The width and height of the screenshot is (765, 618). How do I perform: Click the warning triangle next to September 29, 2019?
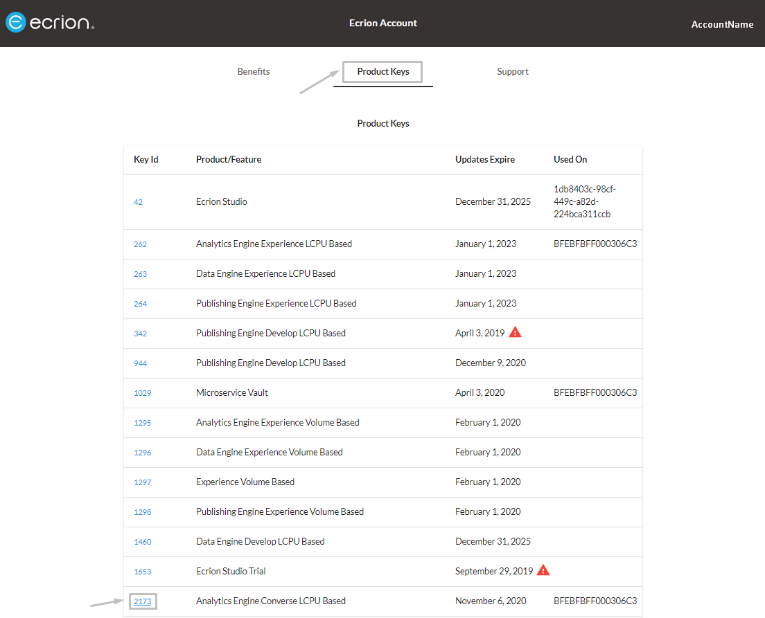[x=543, y=570]
